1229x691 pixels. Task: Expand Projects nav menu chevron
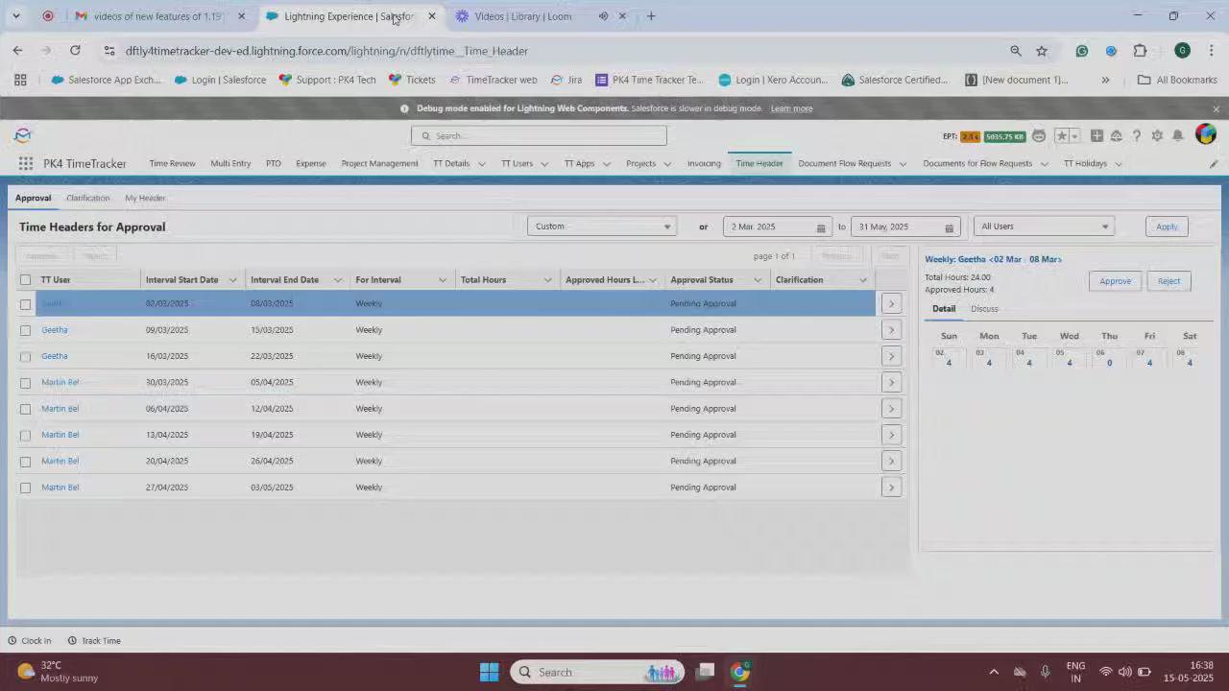coord(667,164)
